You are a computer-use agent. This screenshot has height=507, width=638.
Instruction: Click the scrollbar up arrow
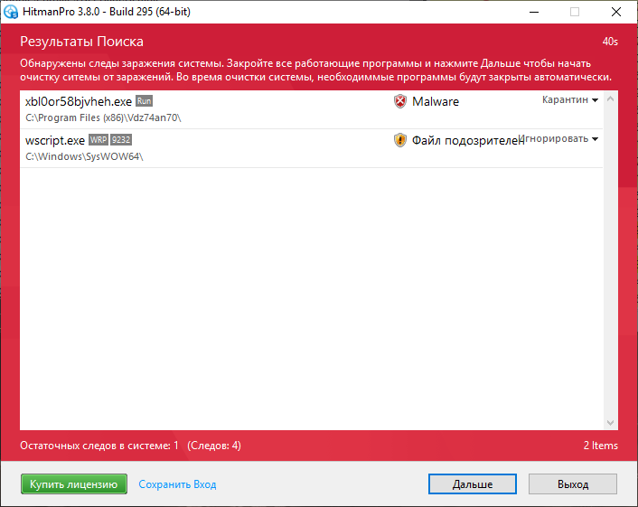point(610,99)
